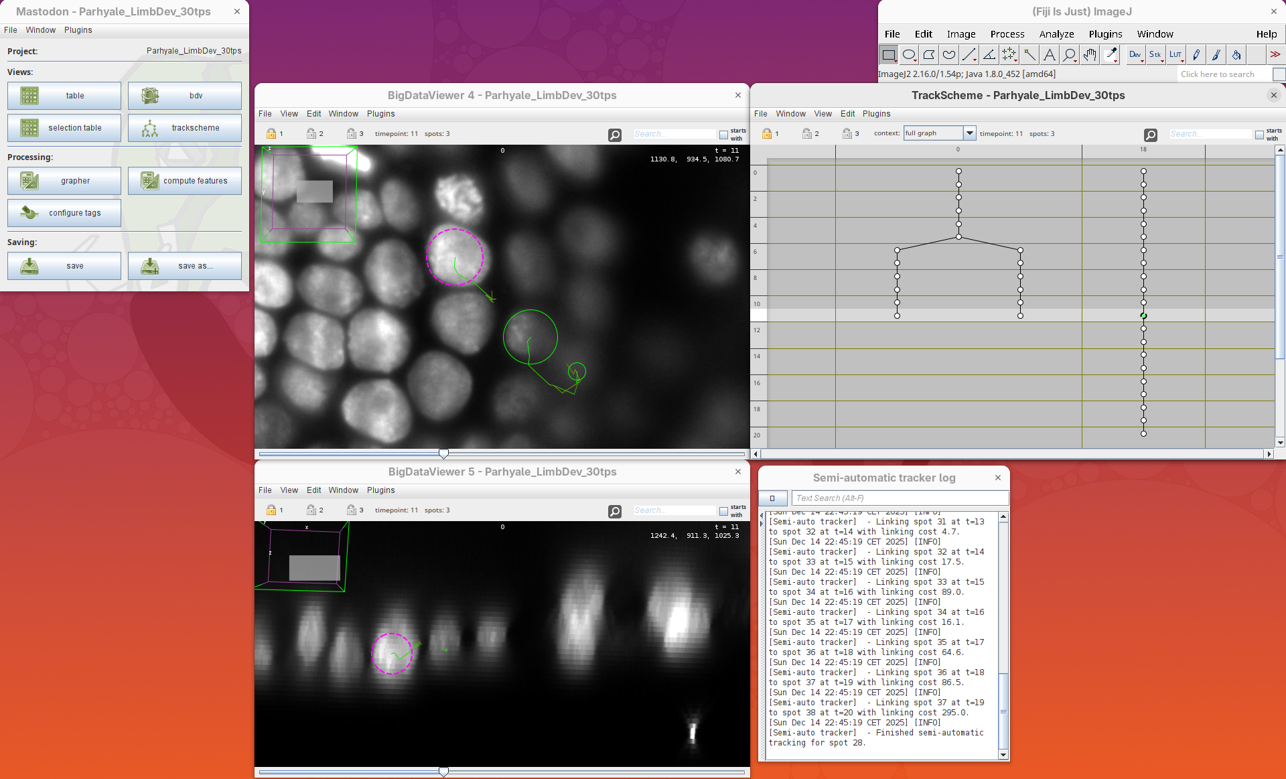Open the ImageJ LUT dropdown menu
The image size is (1286, 779).
[x=1176, y=55]
